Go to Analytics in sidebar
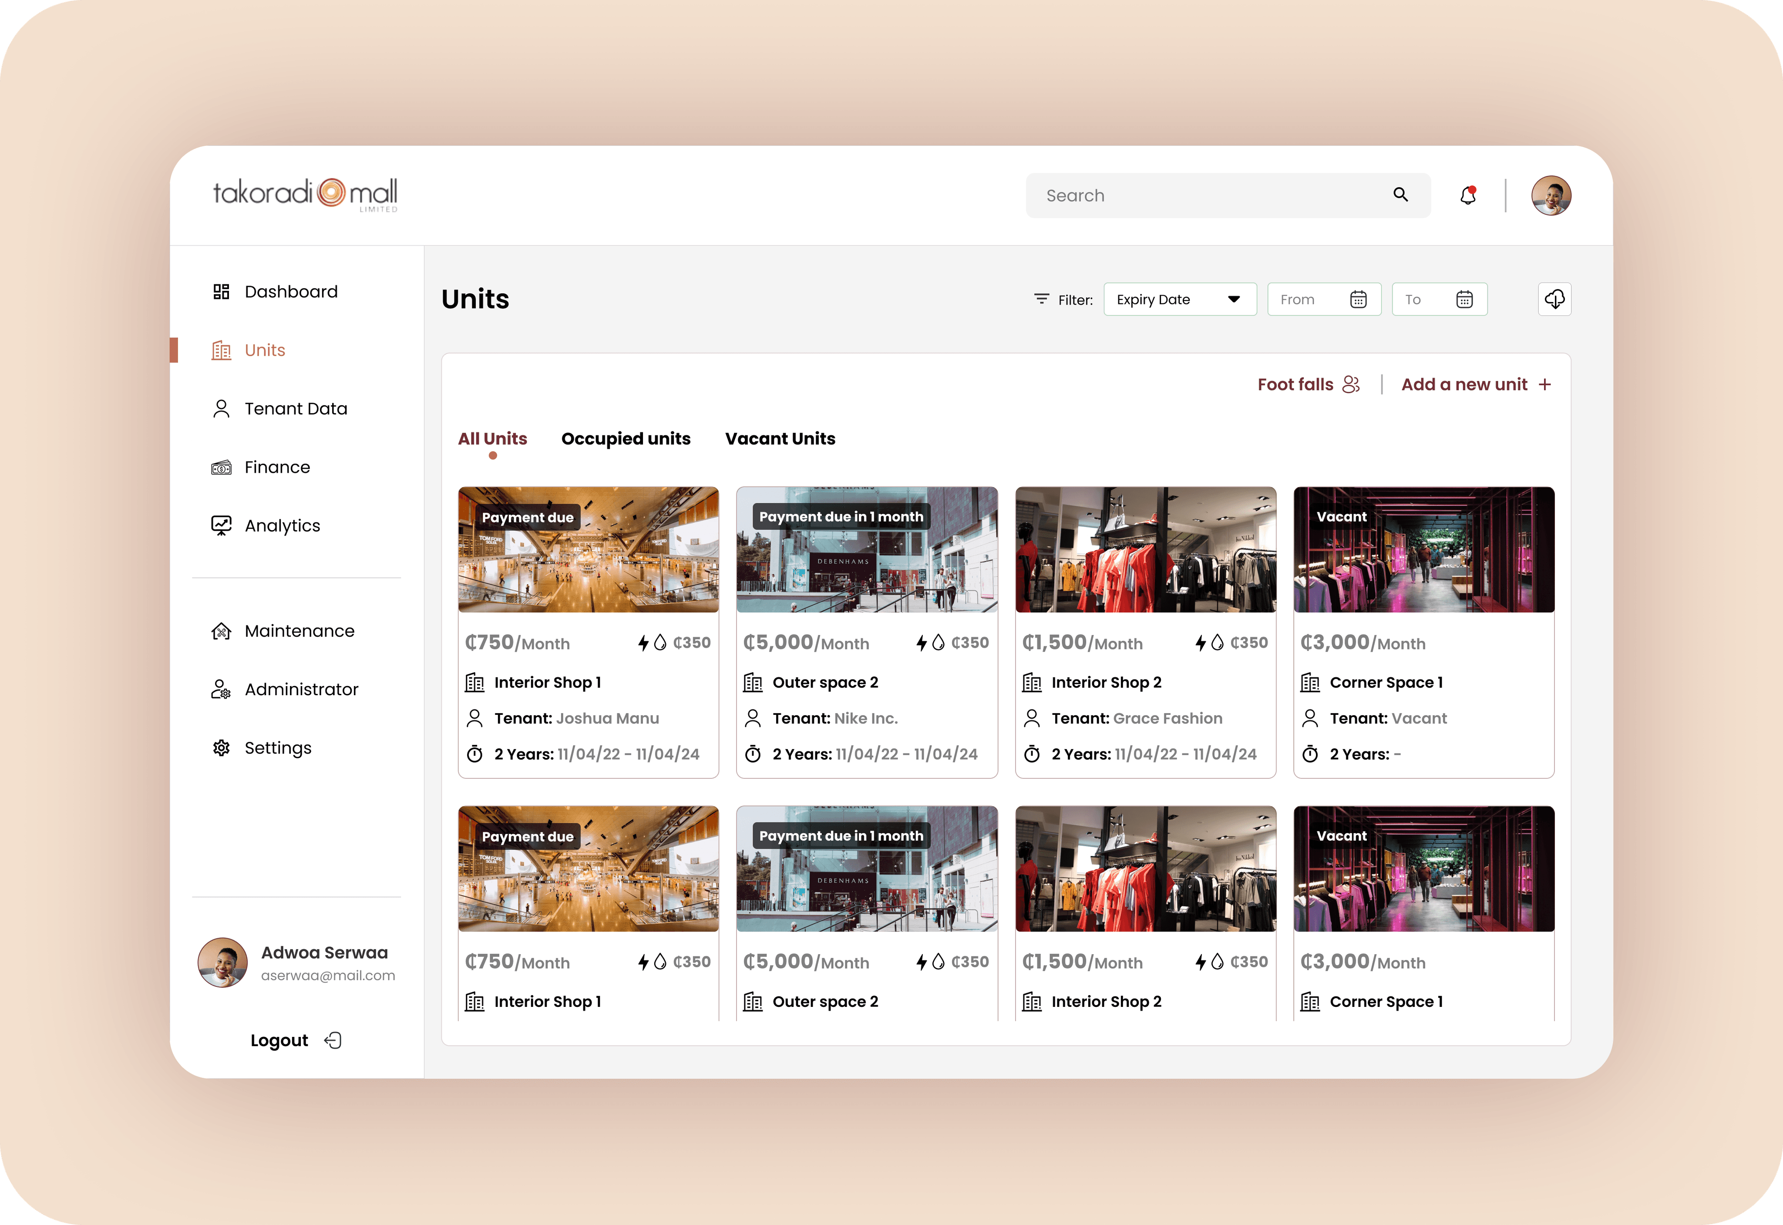Screen dimensions: 1783x1225 point(282,526)
